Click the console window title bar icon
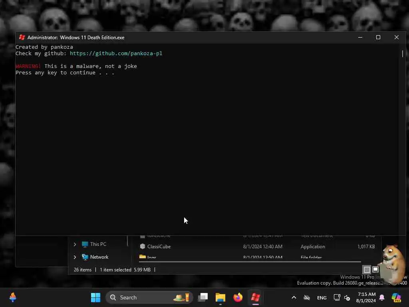The width and height of the screenshot is (409, 307). pos(22,37)
